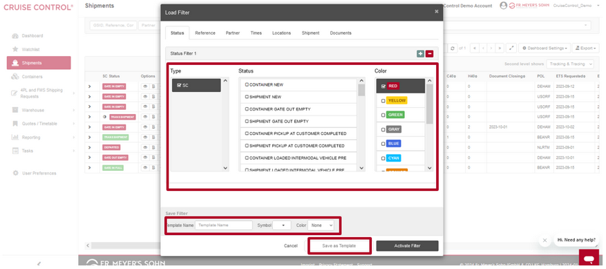This screenshot has width=606, height=269.
Task: Click the GRAY color label
Action: tap(394, 129)
